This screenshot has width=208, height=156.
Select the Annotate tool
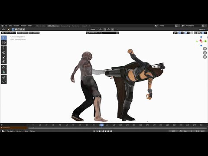click(4, 67)
